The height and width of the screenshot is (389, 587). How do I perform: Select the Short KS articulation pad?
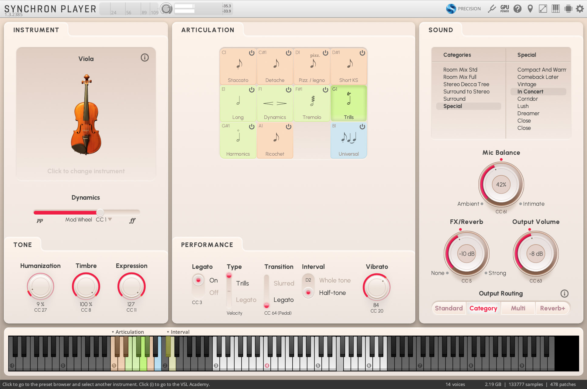pyautogui.click(x=349, y=66)
